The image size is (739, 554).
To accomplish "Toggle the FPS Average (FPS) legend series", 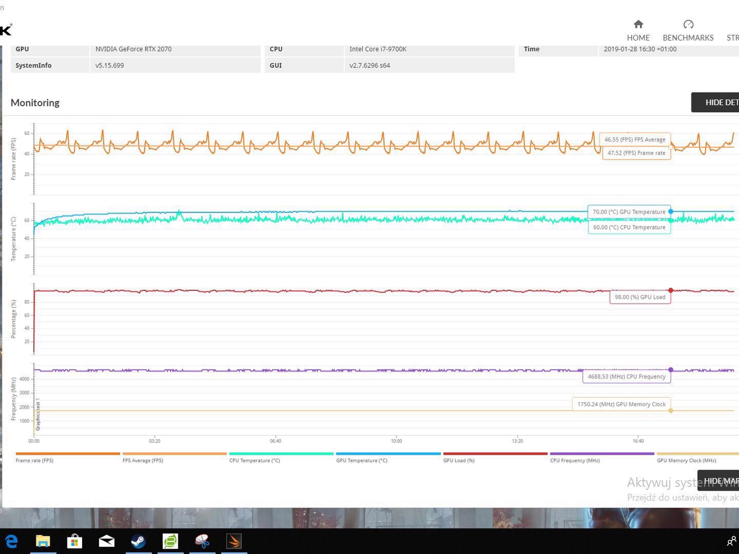I will 174,458.
